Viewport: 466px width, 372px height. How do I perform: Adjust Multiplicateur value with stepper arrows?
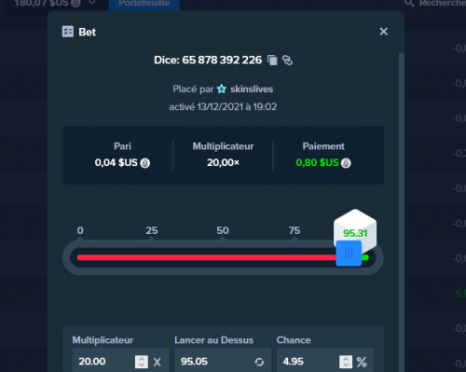[142, 362]
